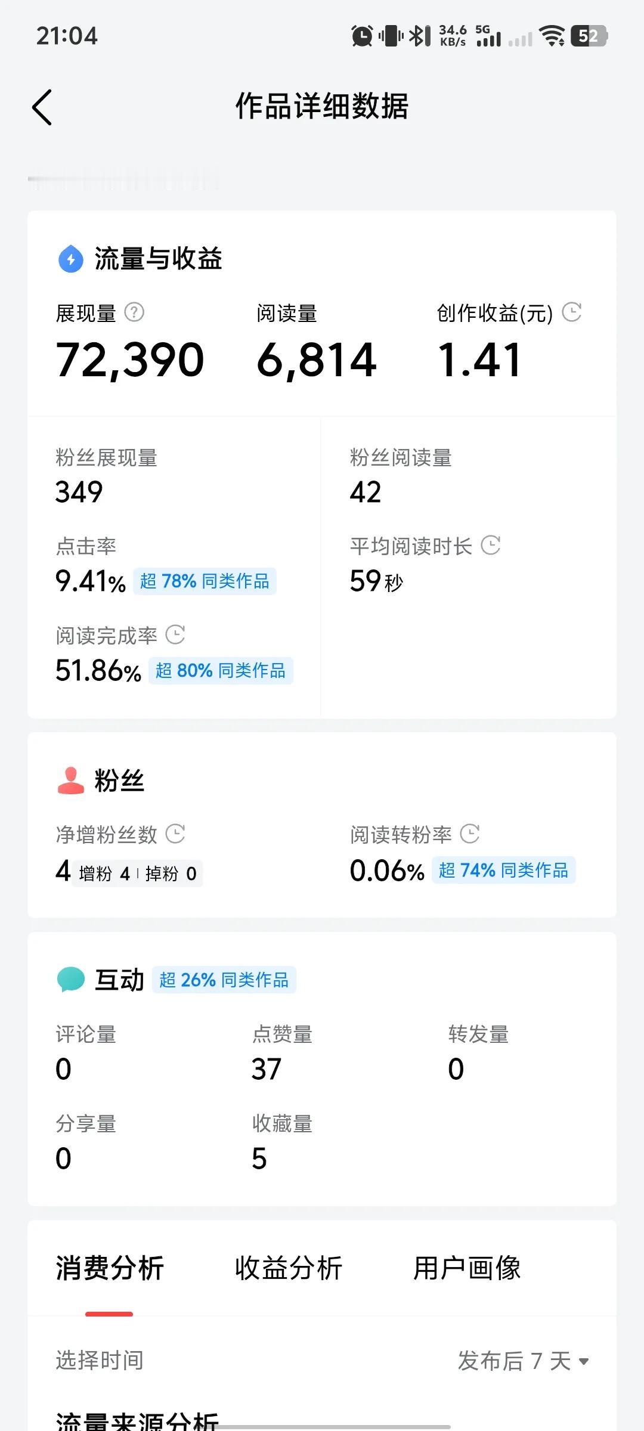Tap clock icon beside 平均阅读时长
Viewport: 644px width, 1431px height.
click(x=491, y=545)
